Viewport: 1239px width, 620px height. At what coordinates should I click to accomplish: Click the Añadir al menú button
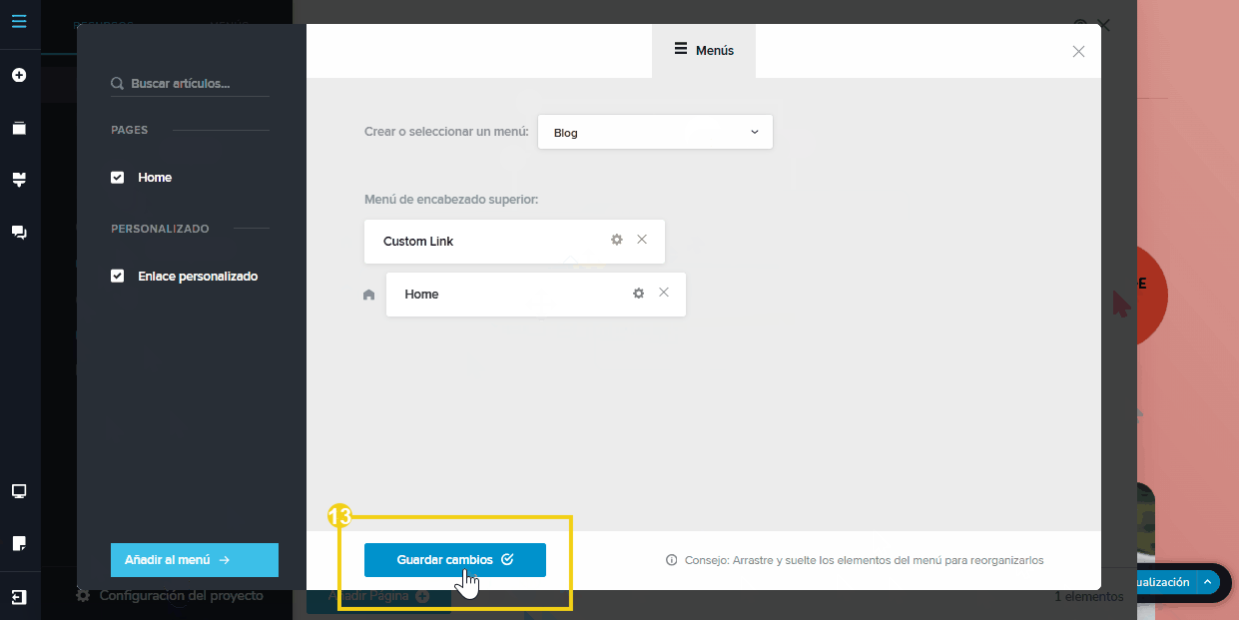click(x=194, y=560)
